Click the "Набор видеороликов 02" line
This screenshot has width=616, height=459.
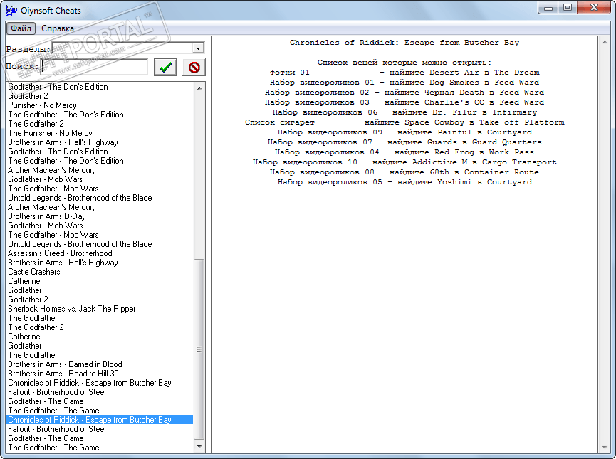[x=404, y=93]
